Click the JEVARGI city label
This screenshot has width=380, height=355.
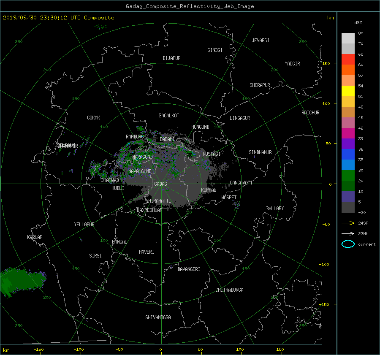coord(261,41)
